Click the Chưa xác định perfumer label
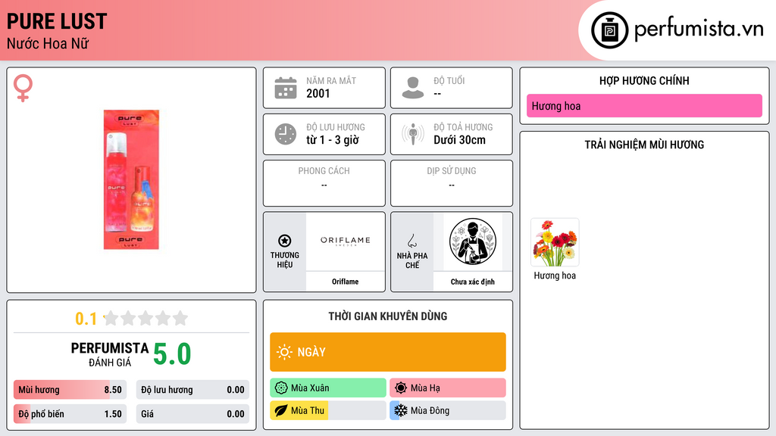 coord(473,282)
